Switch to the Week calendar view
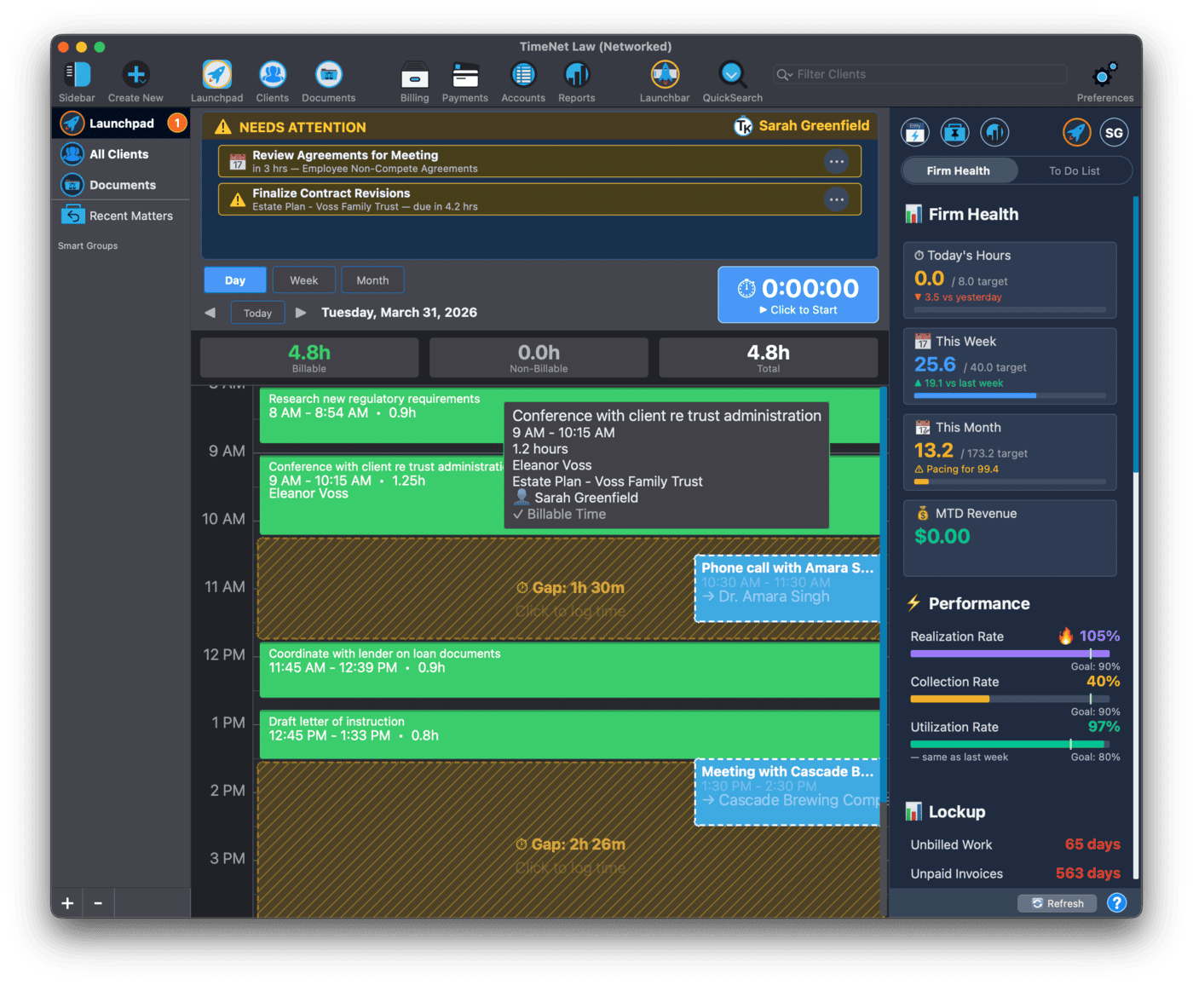1193x985 pixels. tap(303, 279)
